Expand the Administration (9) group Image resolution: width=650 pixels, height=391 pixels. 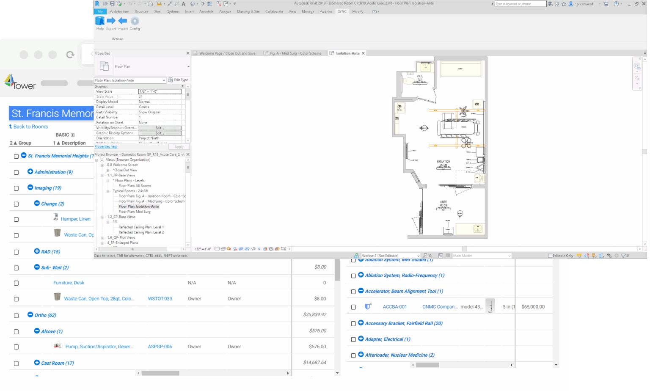pos(30,171)
